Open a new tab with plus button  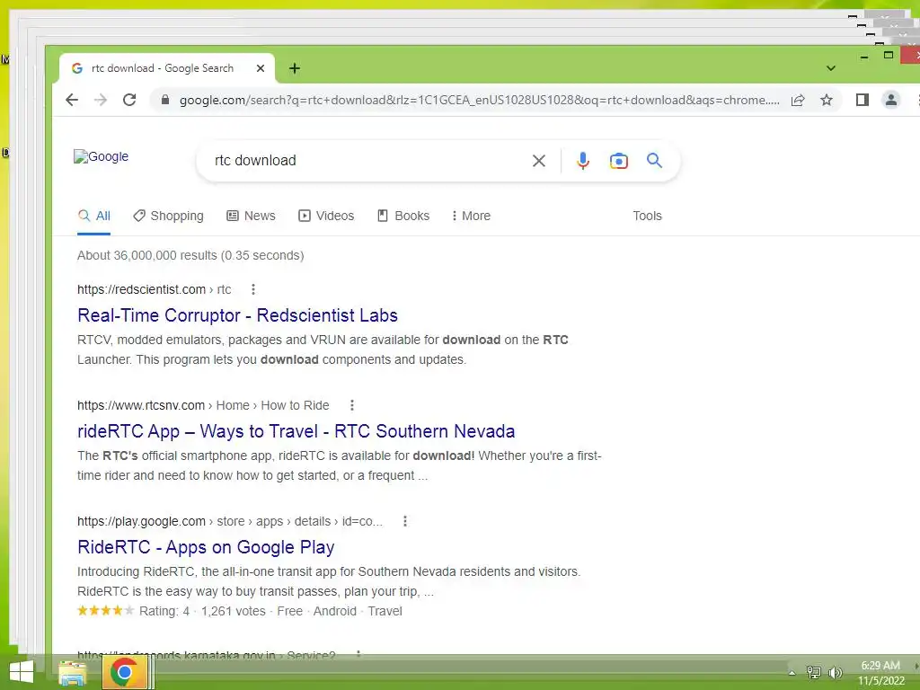(x=295, y=68)
